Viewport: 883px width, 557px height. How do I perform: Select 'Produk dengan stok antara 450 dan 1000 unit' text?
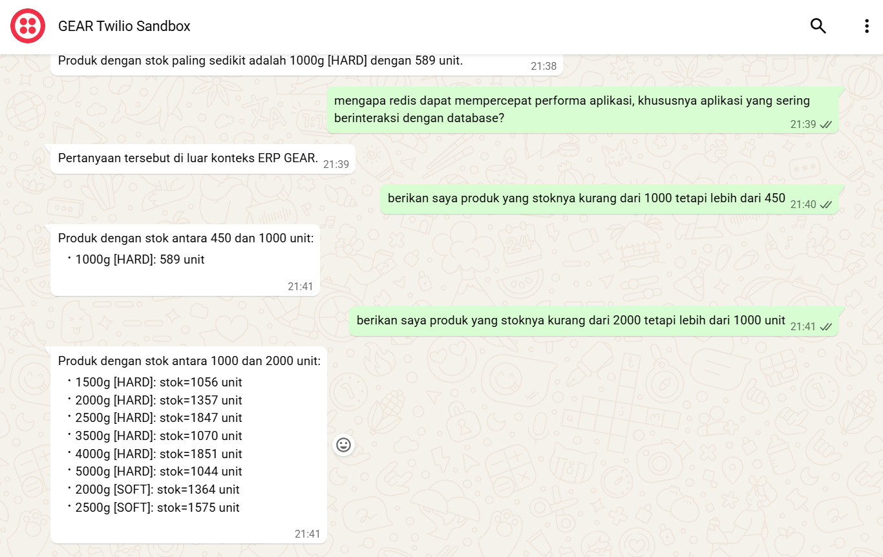(186, 238)
